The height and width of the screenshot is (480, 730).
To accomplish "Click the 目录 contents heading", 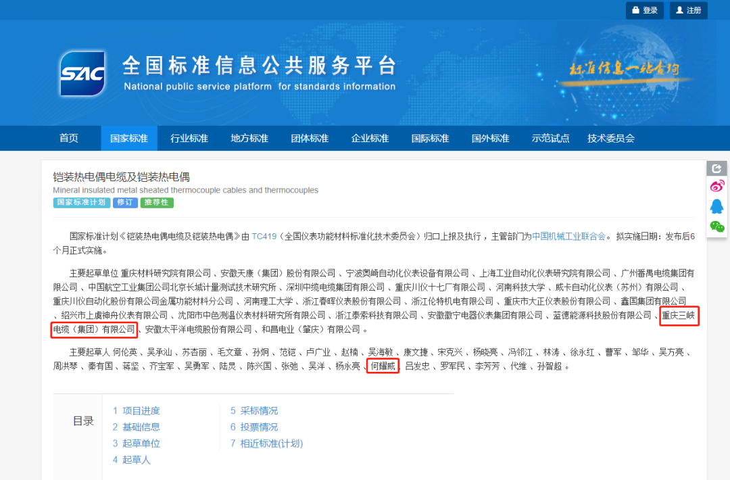I will pos(83,421).
